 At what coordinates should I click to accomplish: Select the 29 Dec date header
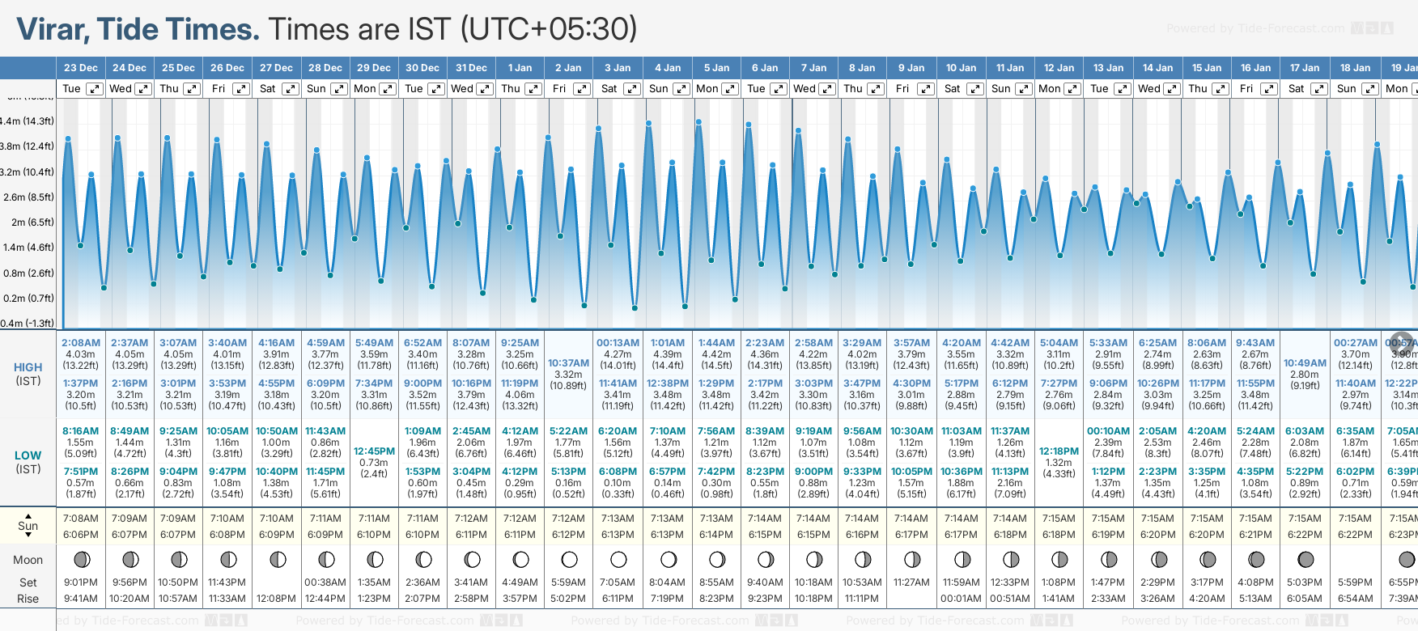[374, 68]
